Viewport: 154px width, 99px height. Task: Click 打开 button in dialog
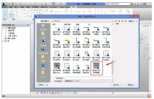[116, 85]
